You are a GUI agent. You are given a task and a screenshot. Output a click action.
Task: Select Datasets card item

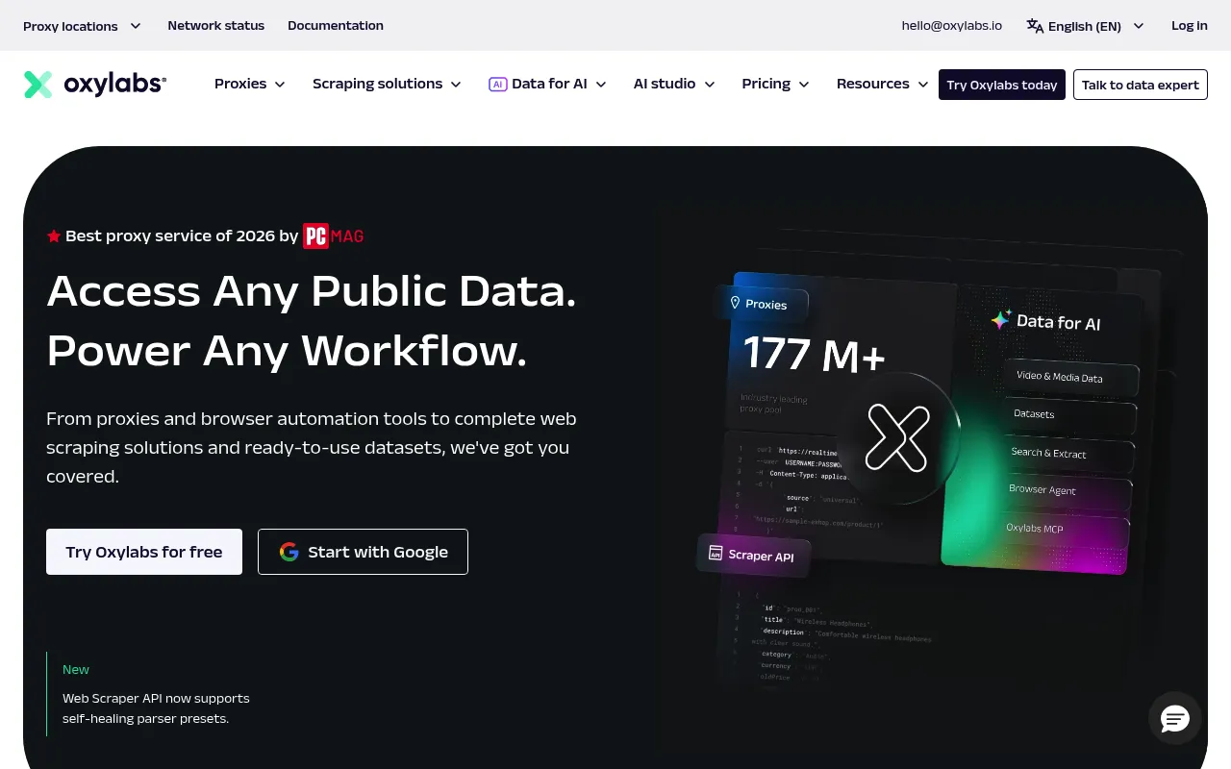1069,414
